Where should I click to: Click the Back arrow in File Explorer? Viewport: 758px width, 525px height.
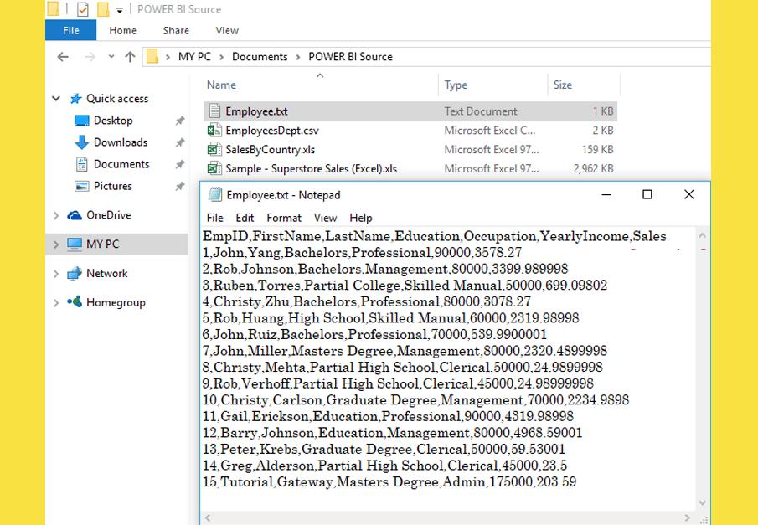coord(63,57)
